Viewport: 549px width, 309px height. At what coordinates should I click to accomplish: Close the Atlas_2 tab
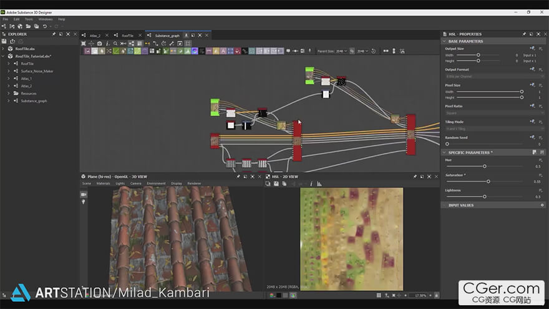pyautogui.click(x=107, y=36)
